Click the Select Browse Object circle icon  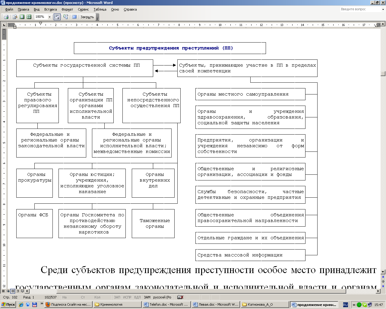tap(383, 281)
